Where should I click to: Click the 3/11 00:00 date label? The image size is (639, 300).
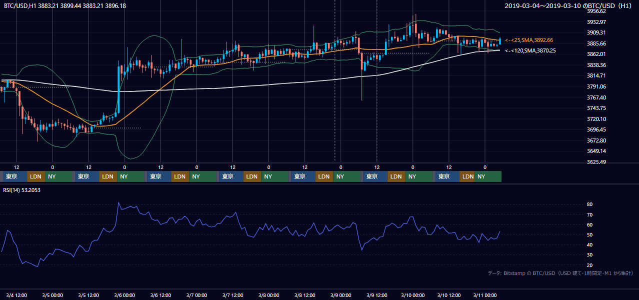(x=484, y=295)
